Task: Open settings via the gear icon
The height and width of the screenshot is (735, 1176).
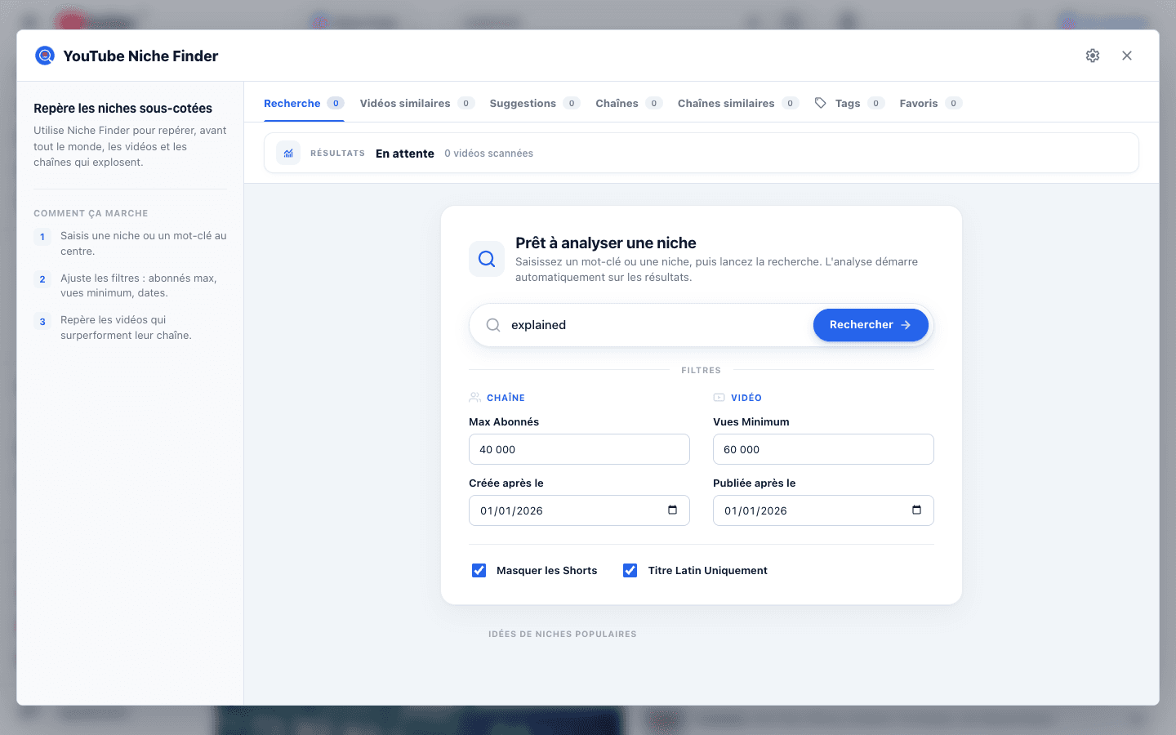Action: (x=1093, y=56)
